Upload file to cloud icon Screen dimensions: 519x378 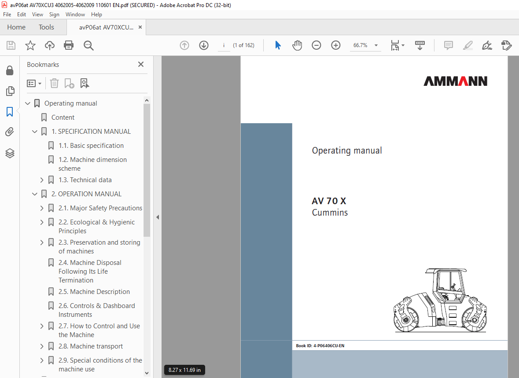point(50,45)
